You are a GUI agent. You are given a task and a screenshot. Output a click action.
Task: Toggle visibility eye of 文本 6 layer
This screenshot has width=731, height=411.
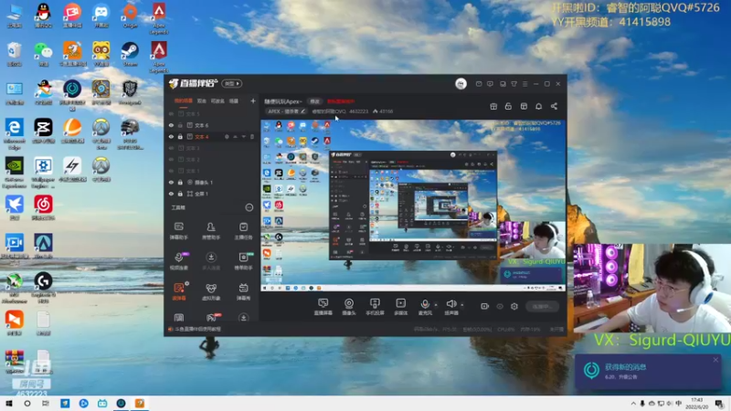pyautogui.click(x=171, y=125)
